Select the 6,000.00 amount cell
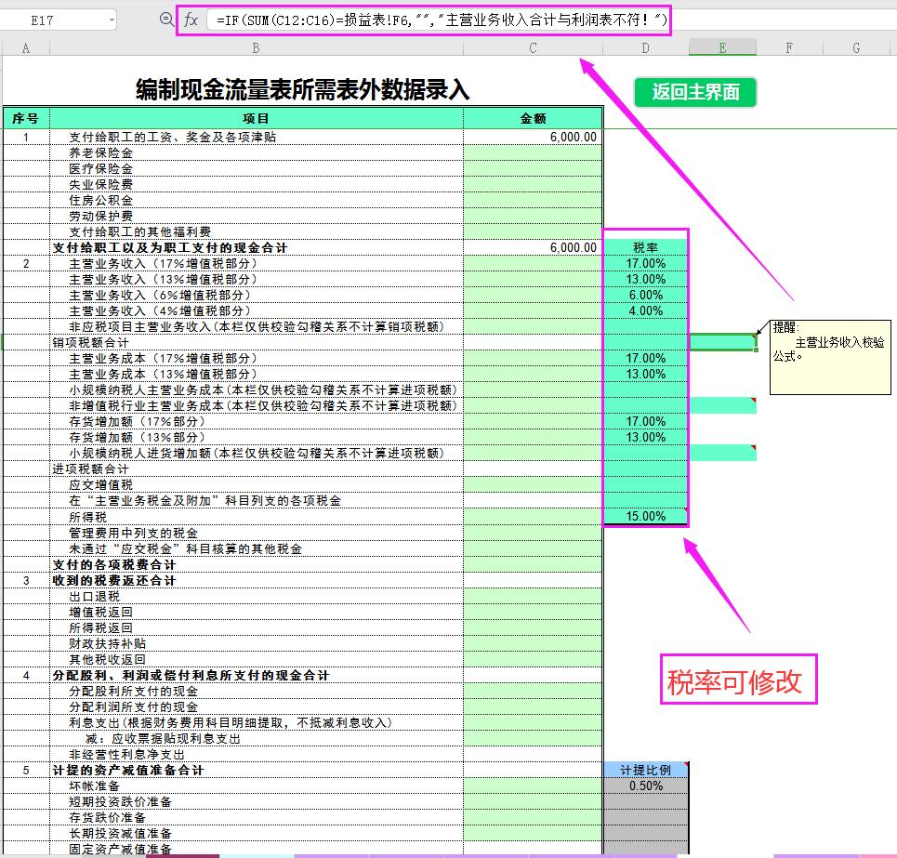Screen dimensions: 897x858 (x=533, y=137)
